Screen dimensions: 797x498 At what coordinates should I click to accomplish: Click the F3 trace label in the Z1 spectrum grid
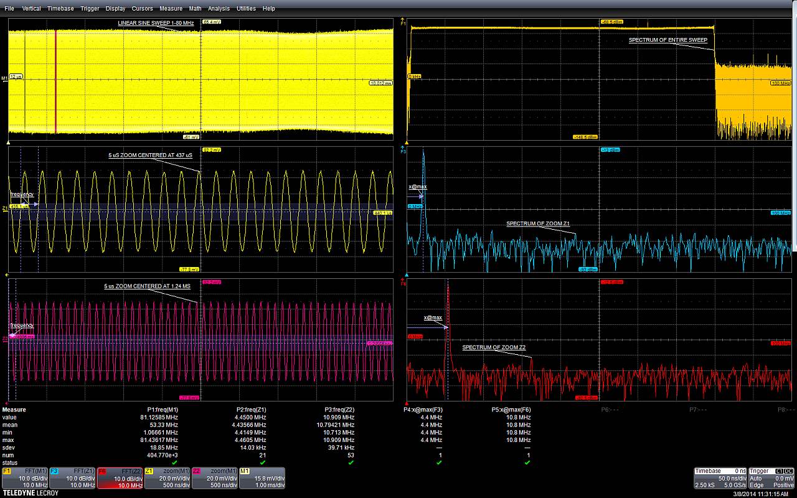[403, 151]
